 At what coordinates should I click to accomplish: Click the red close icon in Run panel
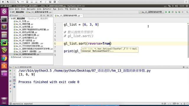[10, 88]
